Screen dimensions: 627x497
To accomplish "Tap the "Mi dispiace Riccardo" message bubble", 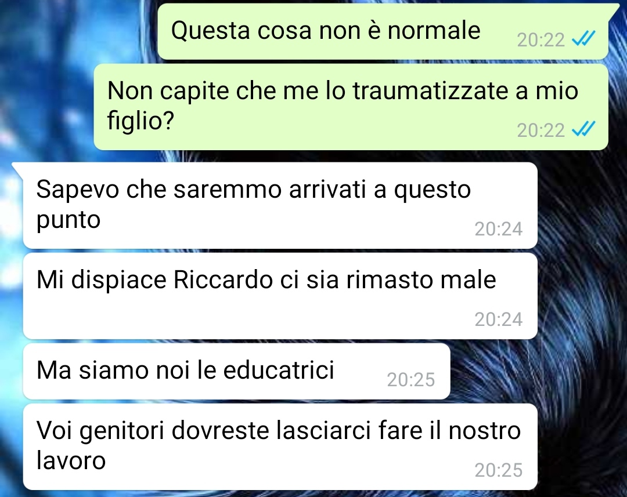I will click(x=280, y=296).
